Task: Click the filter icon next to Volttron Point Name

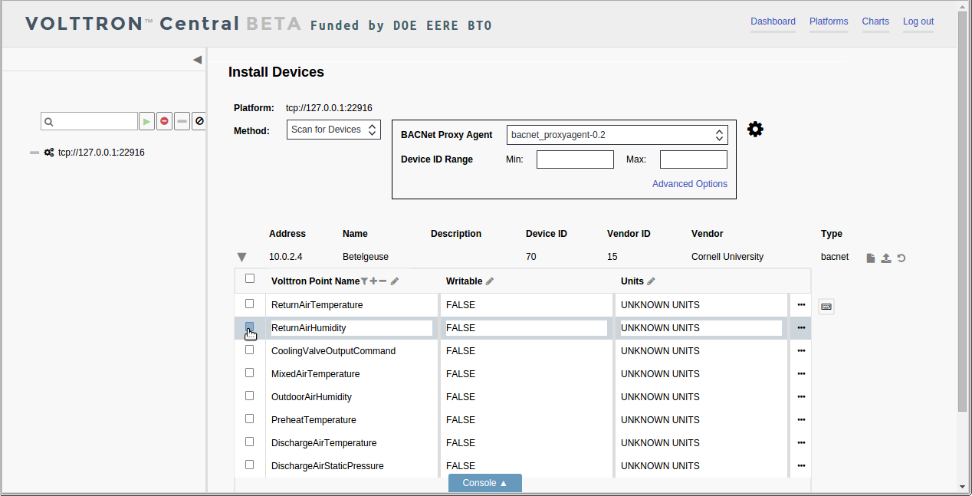Action: click(x=364, y=281)
